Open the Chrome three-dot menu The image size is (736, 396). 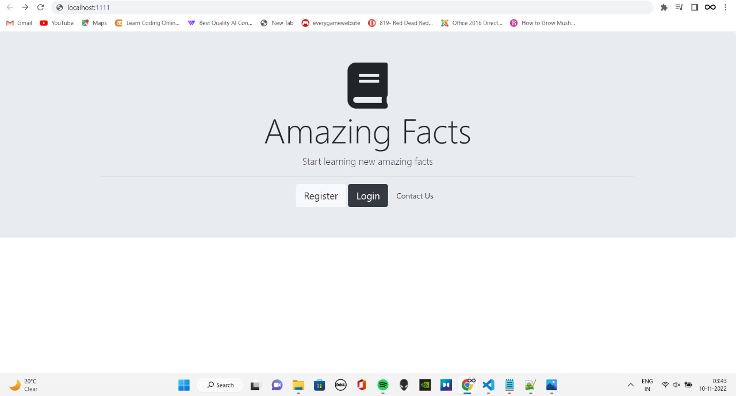coord(725,7)
